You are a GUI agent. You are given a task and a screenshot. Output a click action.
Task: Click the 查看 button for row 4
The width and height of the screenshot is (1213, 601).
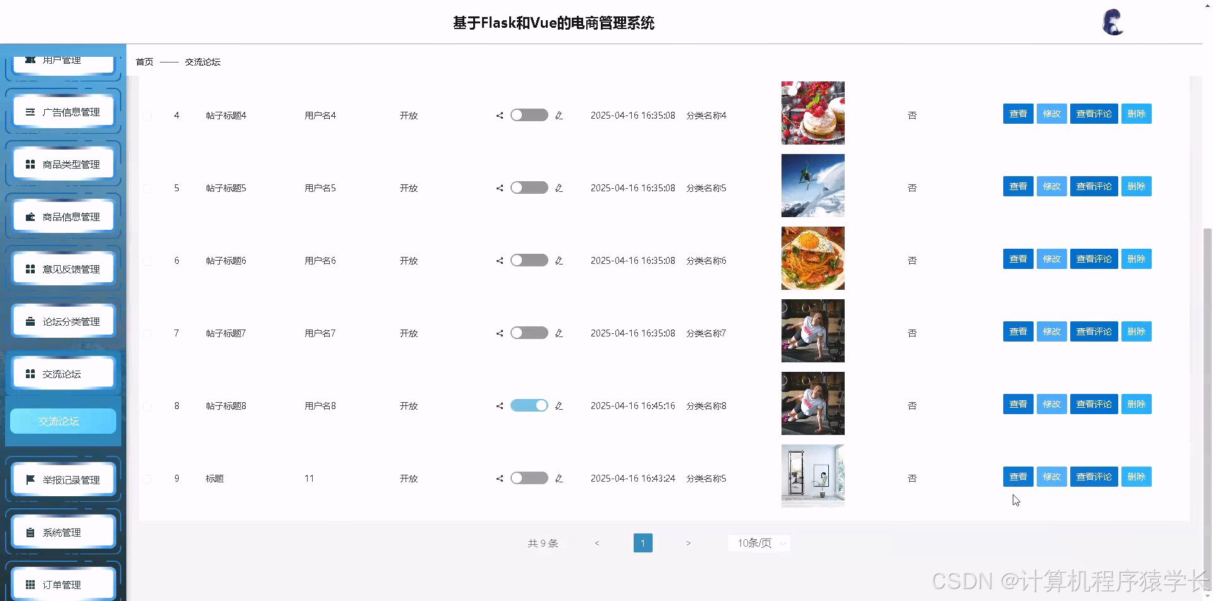coord(1018,114)
